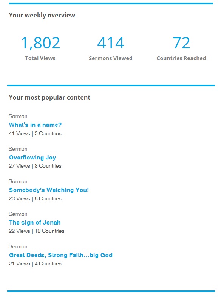Open the "Somebody's Watching You!" sermon
The image size is (221, 301).
[49, 190]
